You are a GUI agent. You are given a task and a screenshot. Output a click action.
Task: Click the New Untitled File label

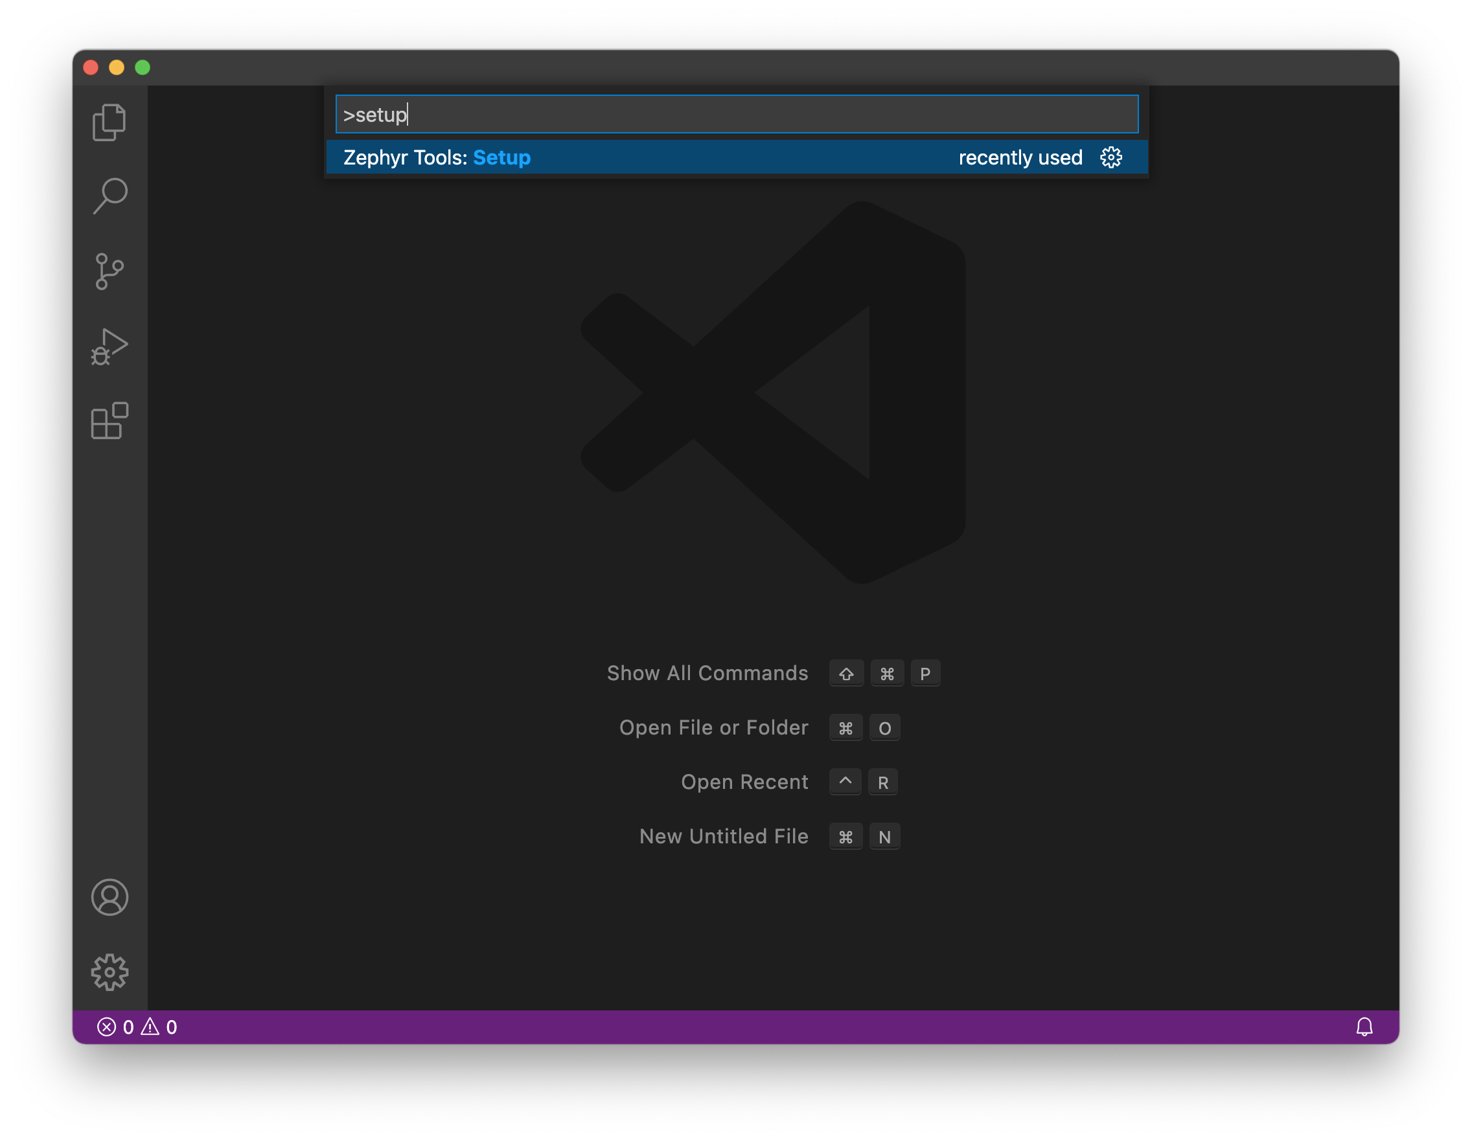click(x=723, y=836)
